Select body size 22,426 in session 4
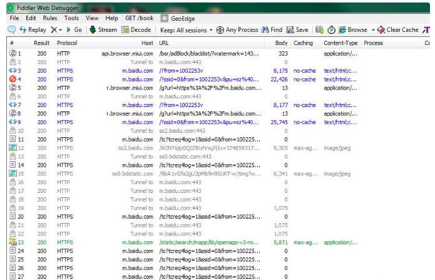The height and width of the screenshot is (280, 435). (279, 79)
